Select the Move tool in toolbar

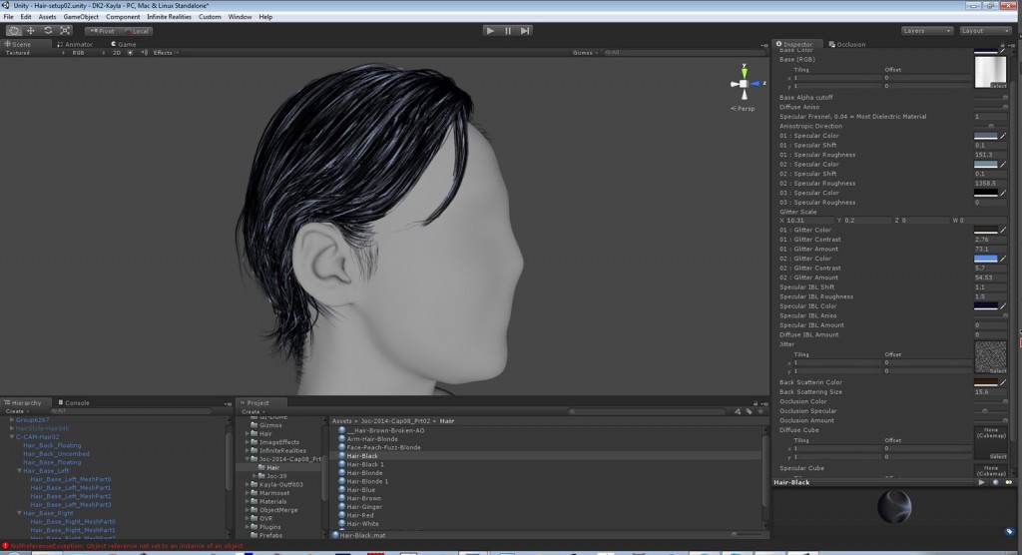coord(31,31)
